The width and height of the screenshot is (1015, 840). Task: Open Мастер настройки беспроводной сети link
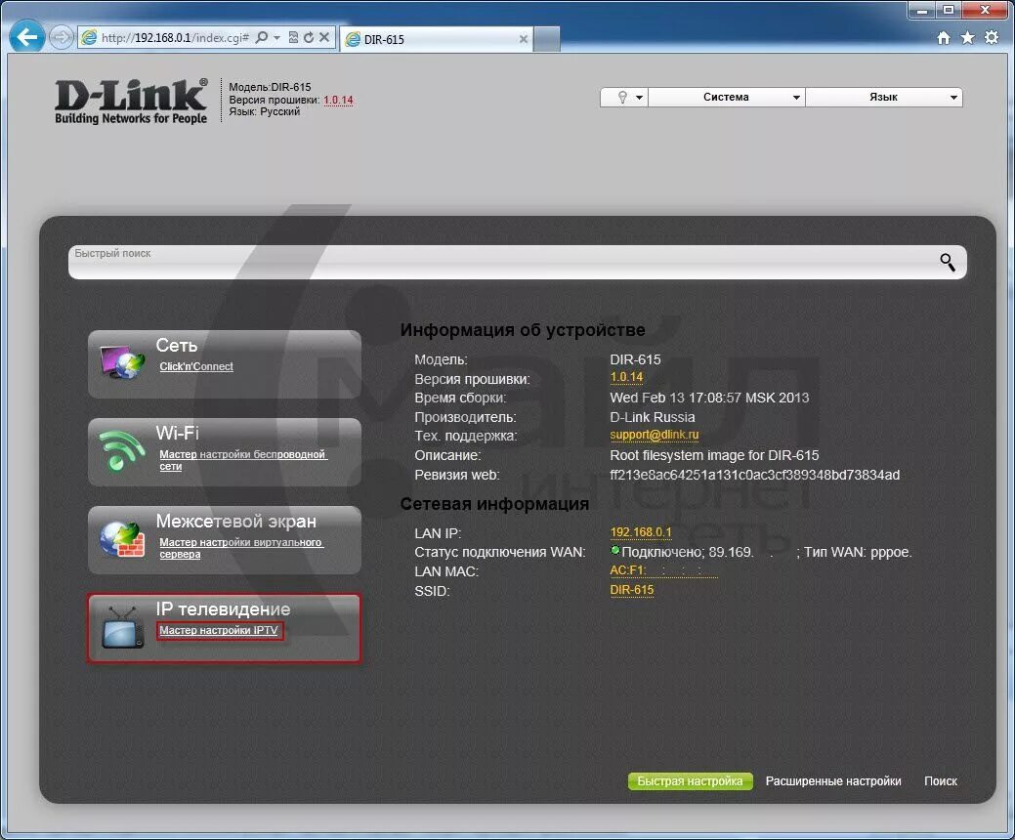tap(243, 460)
